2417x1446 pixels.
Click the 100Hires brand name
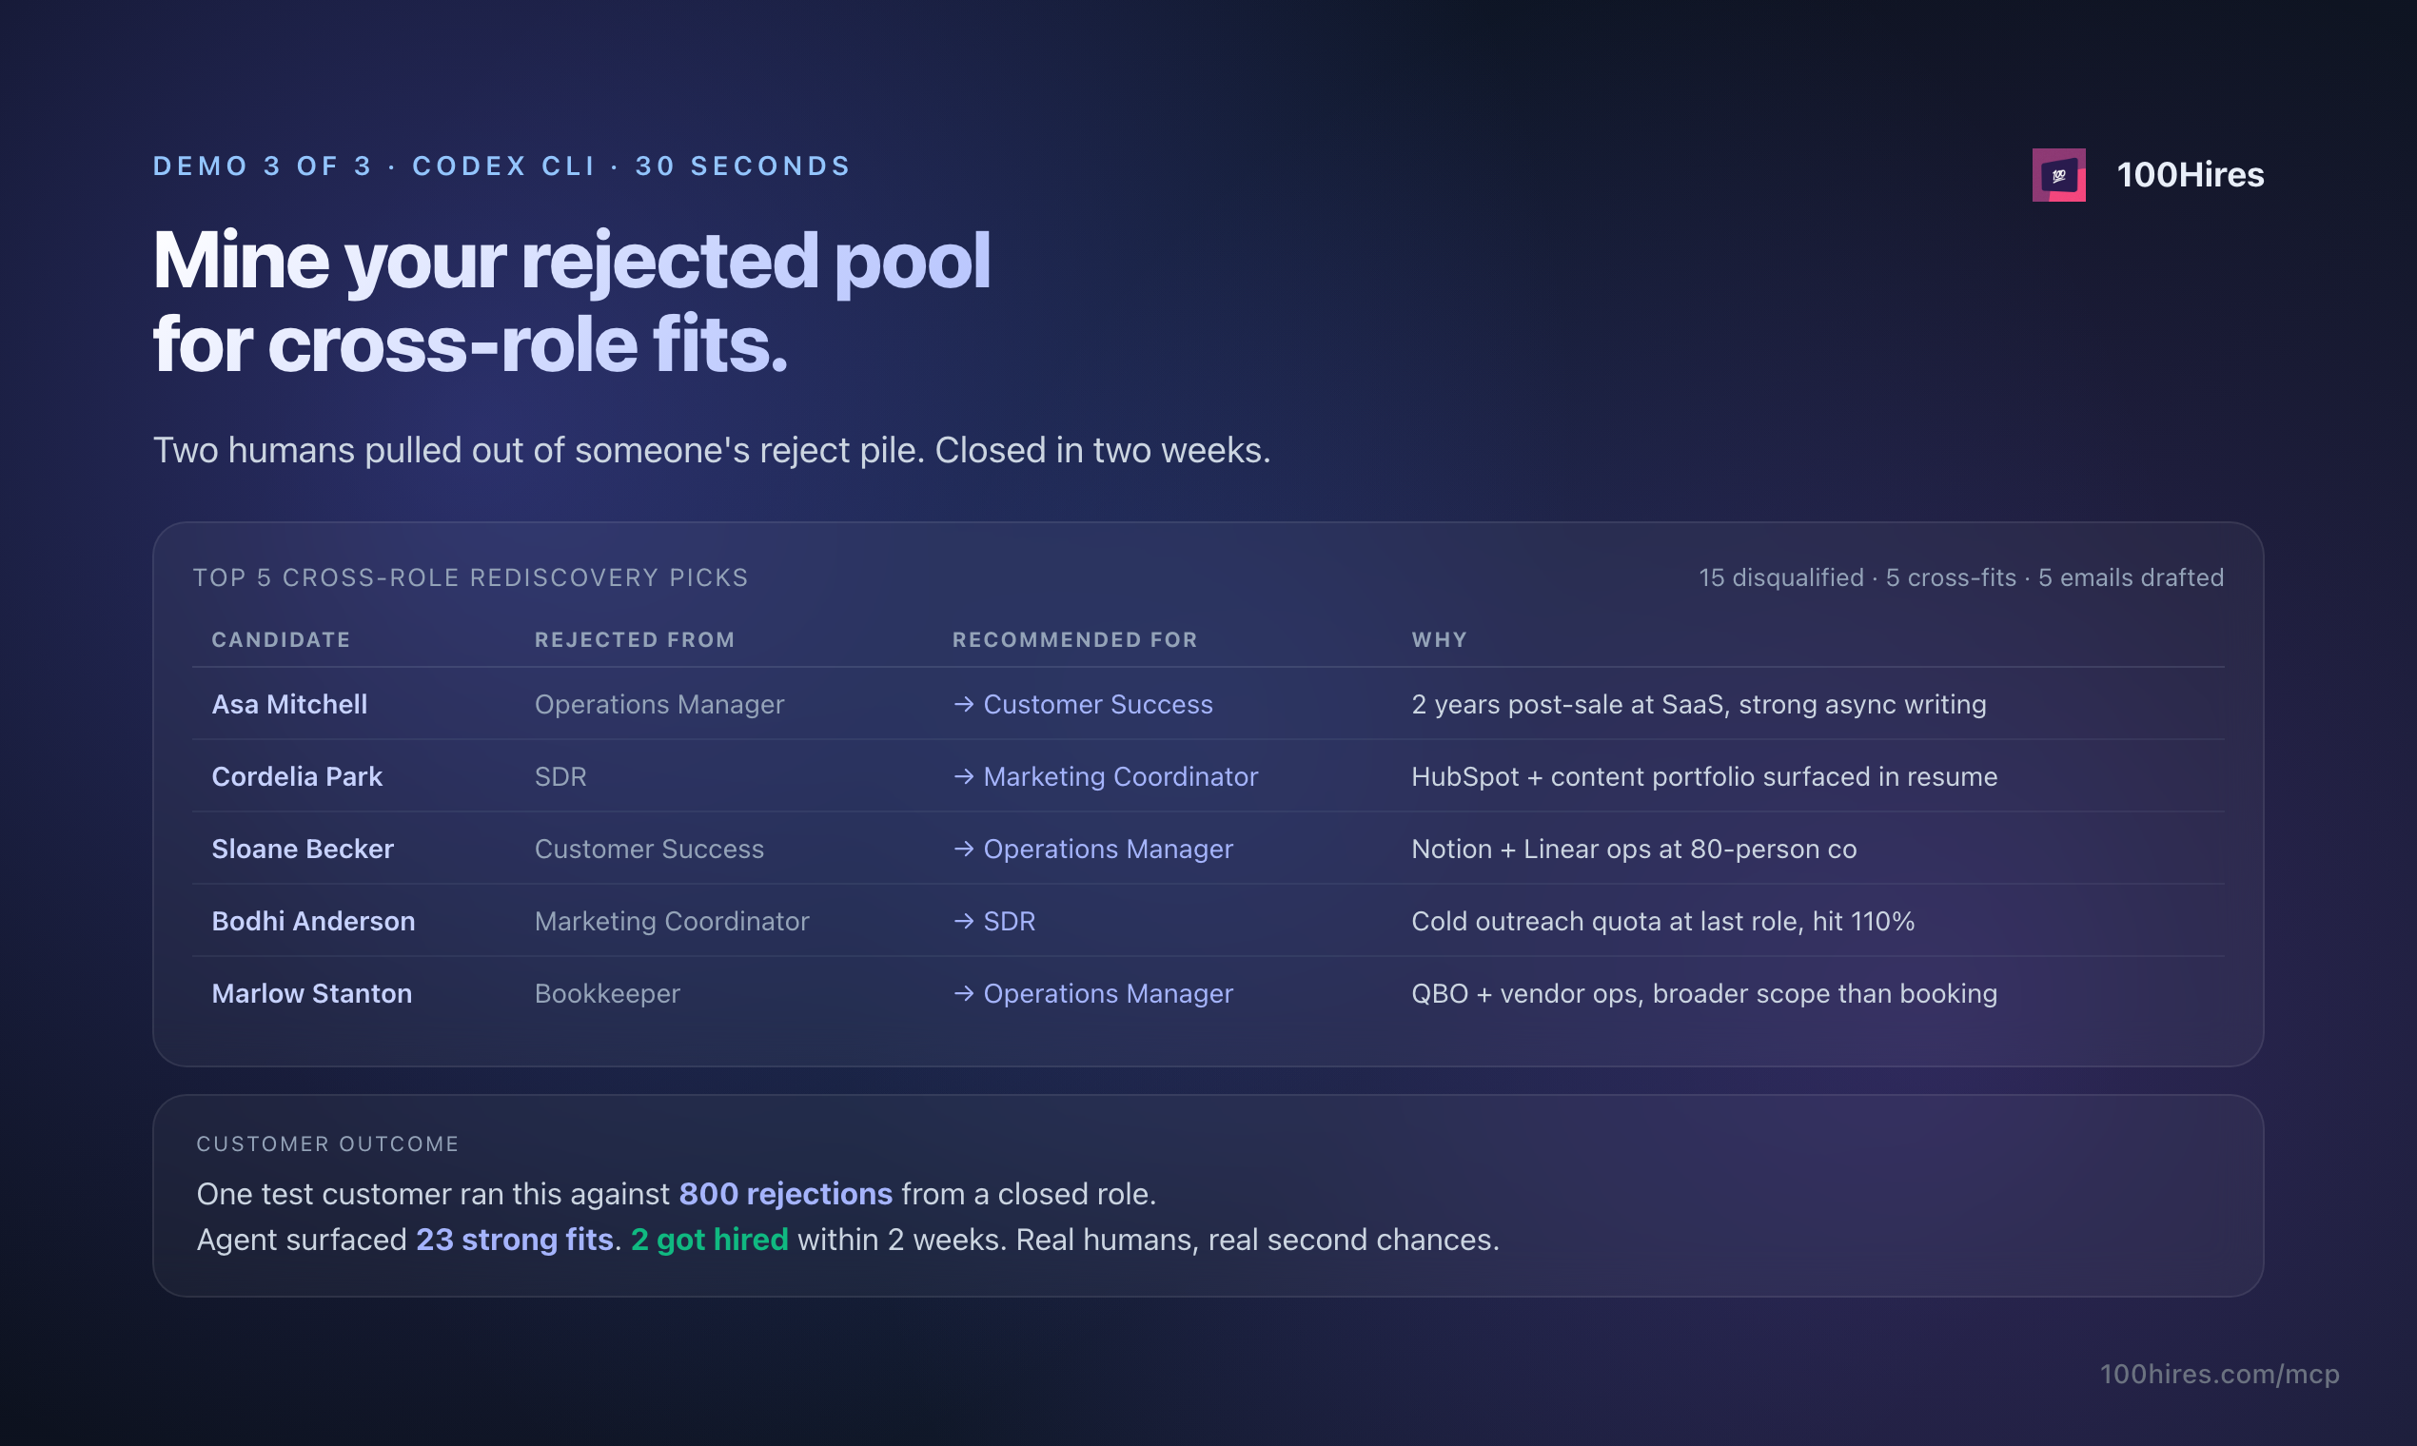[2190, 175]
